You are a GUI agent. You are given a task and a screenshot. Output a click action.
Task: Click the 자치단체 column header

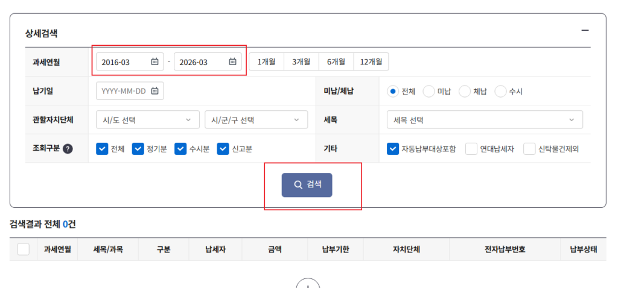[x=406, y=249]
